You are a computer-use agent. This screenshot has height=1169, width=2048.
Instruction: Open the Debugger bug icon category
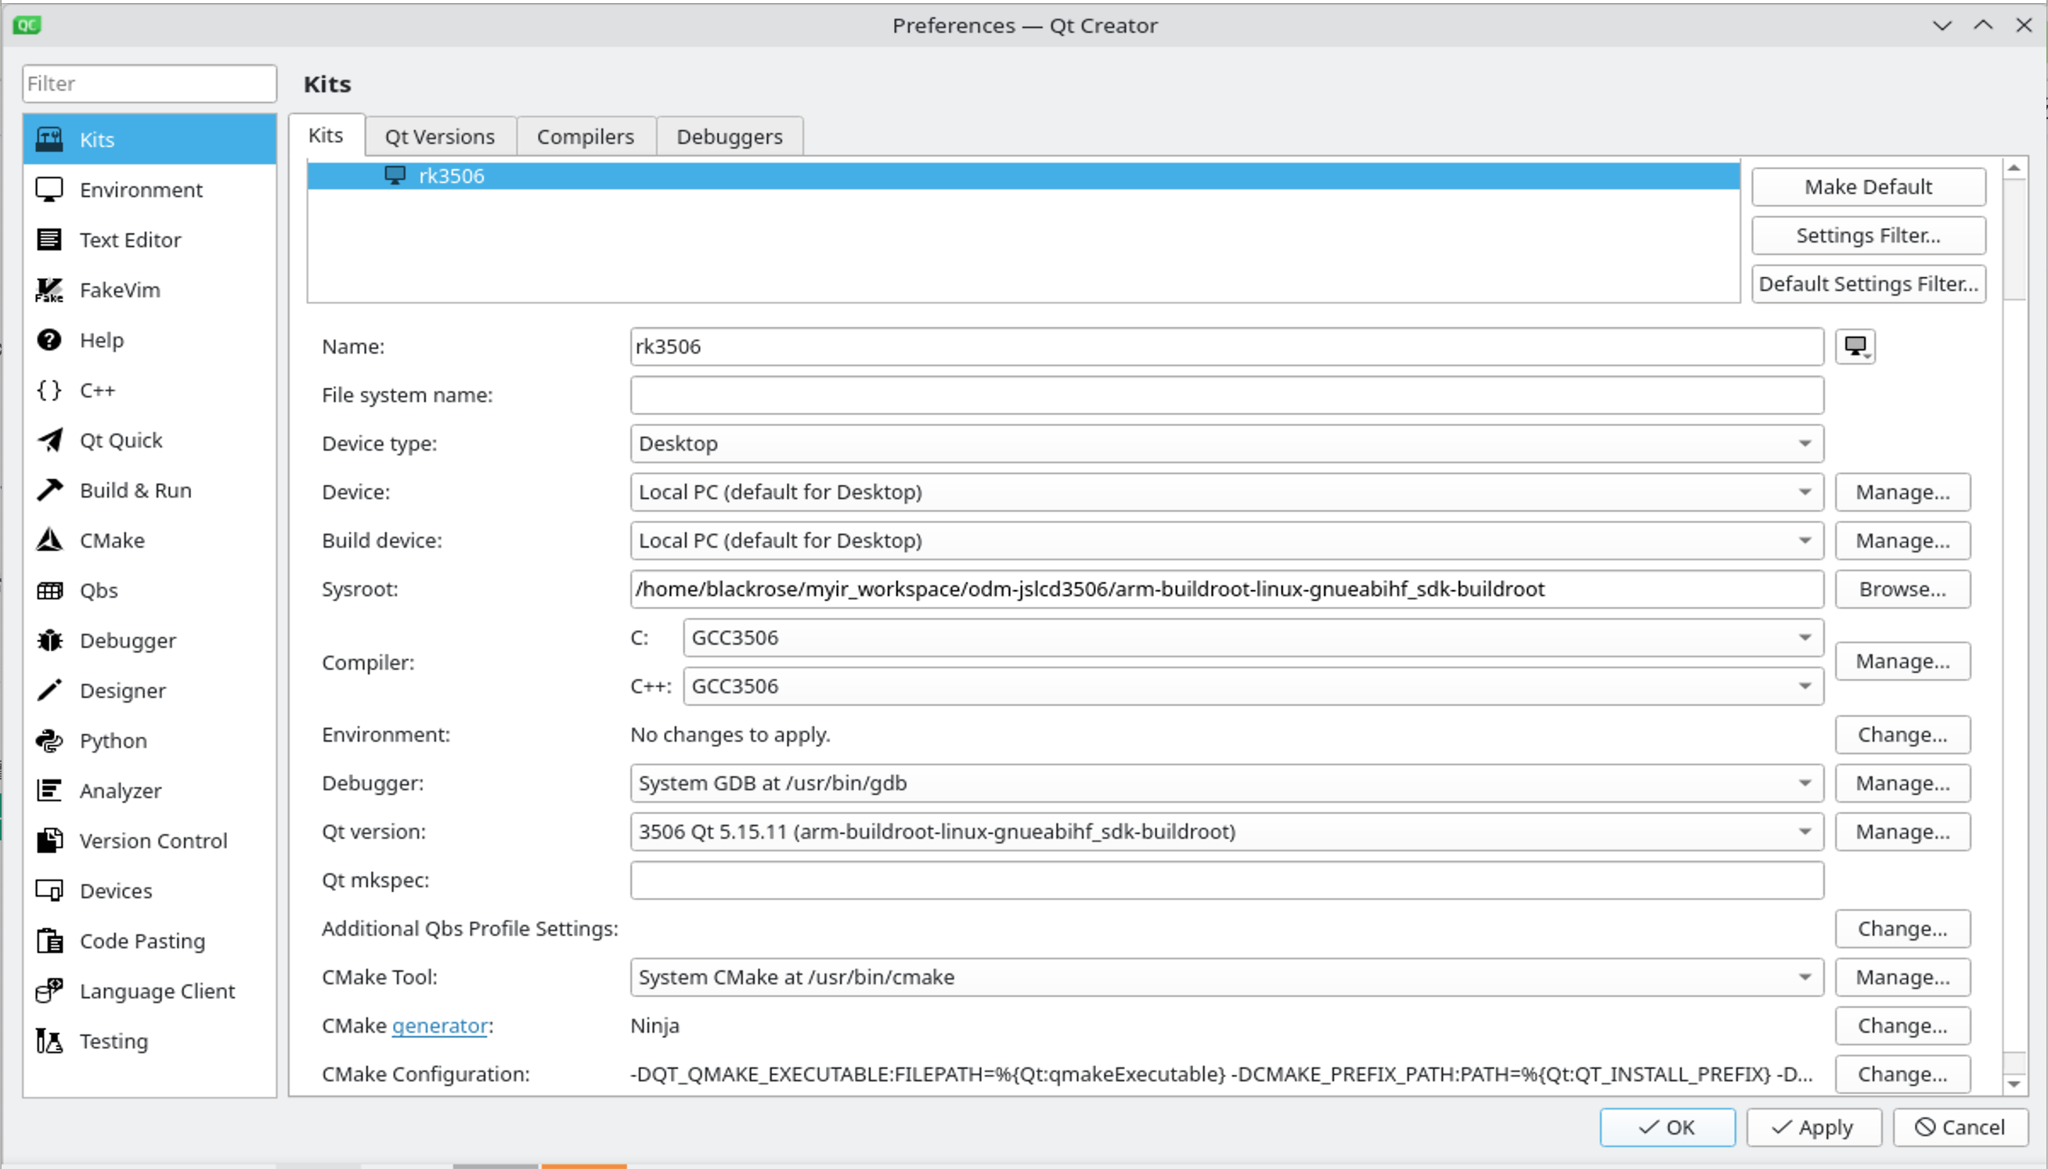coord(50,640)
